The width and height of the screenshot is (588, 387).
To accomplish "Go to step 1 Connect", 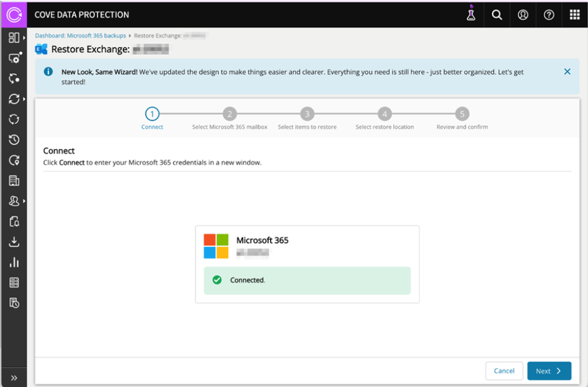I will coord(153,114).
